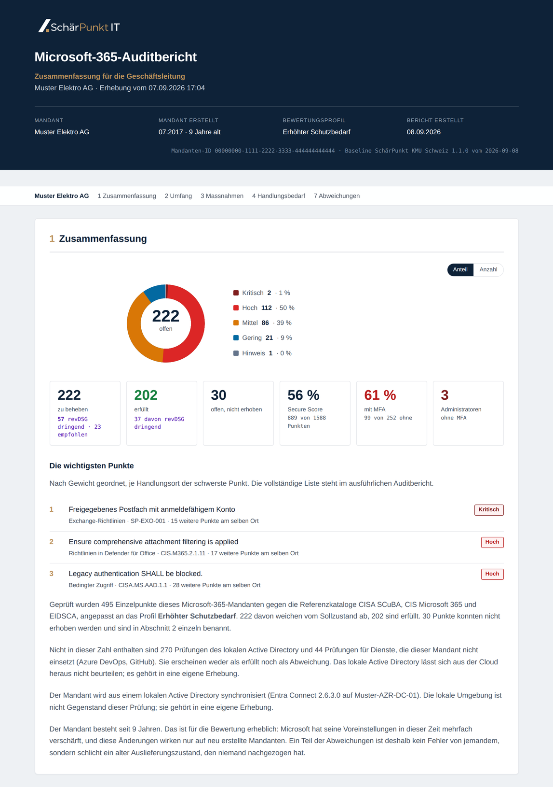Click the 'Hoch 112 · 50 %' legend entry

point(264,308)
